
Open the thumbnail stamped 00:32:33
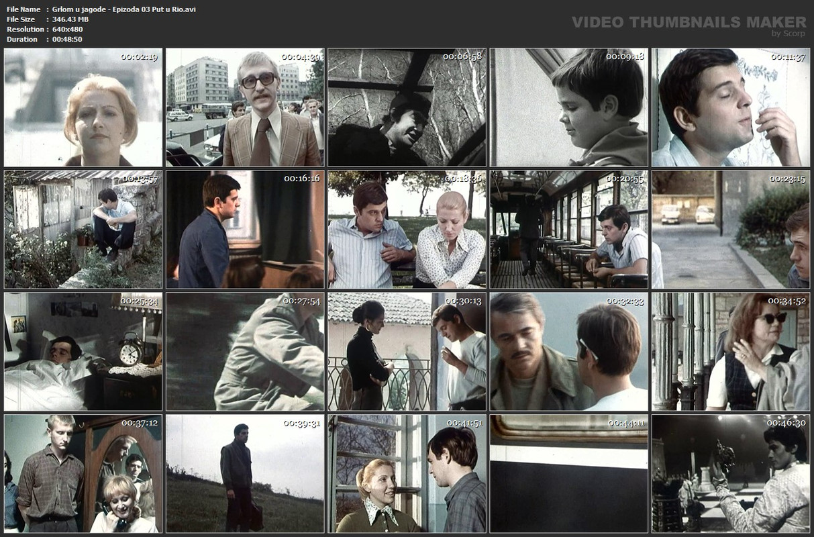(x=569, y=352)
